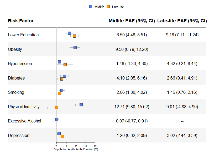The height and width of the screenshot is (158, 214).
Task: Click the Depression late-life orange marker
Action: pyautogui.click(x=62, y=136)
